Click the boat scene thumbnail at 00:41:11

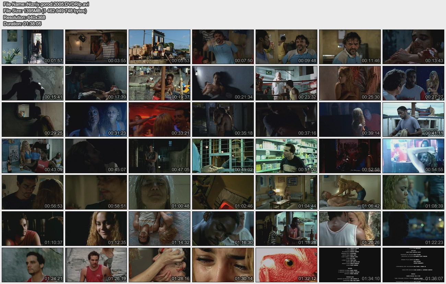(413, 119)
